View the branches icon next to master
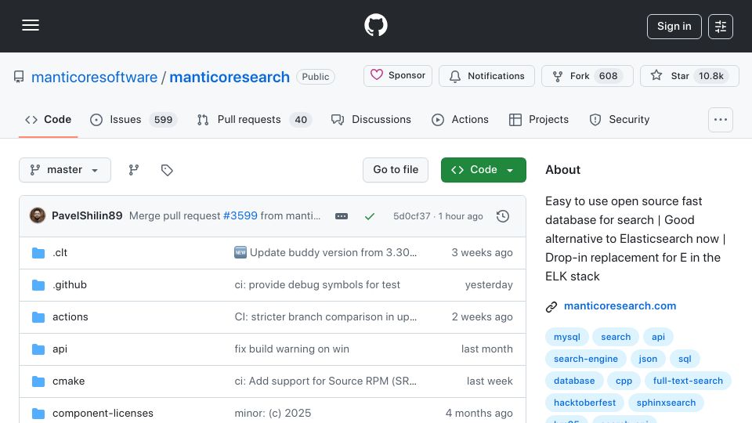Image resolution: width=752 pixels, height=423 pixels. point(134,170)
